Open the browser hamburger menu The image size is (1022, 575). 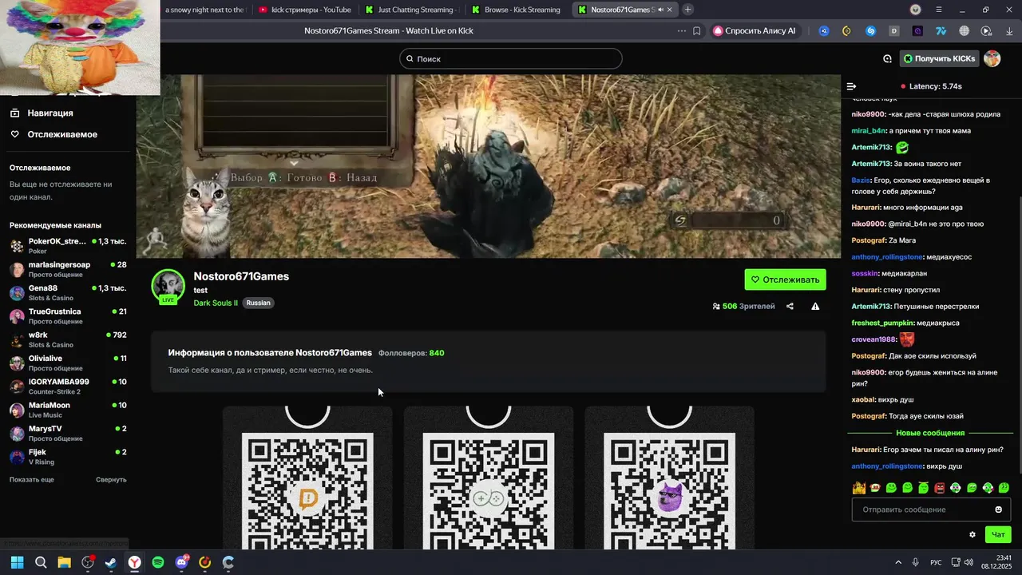938,10
